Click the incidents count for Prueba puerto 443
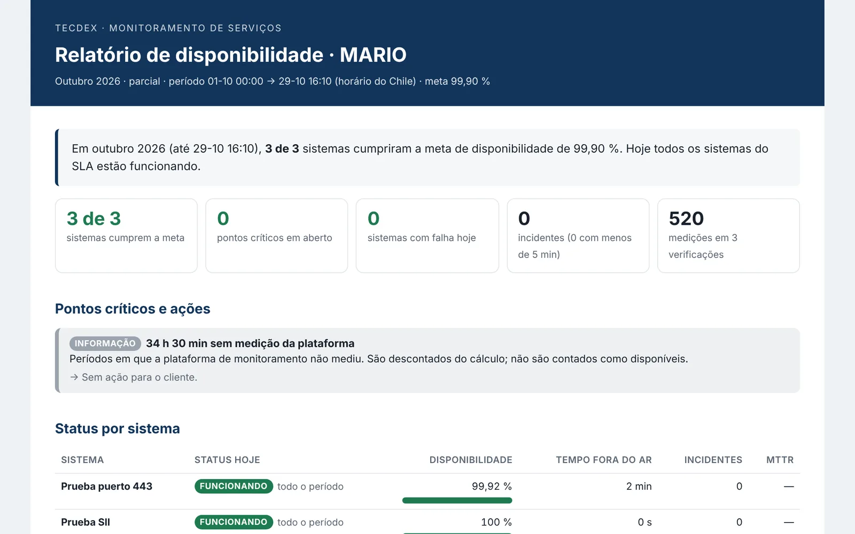The image size is (855, 534). pyautogui.click(x=740, y=486)
